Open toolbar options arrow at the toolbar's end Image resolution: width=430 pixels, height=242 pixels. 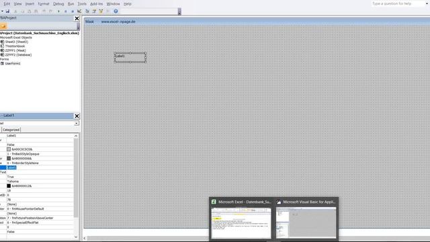click(179, 11)
